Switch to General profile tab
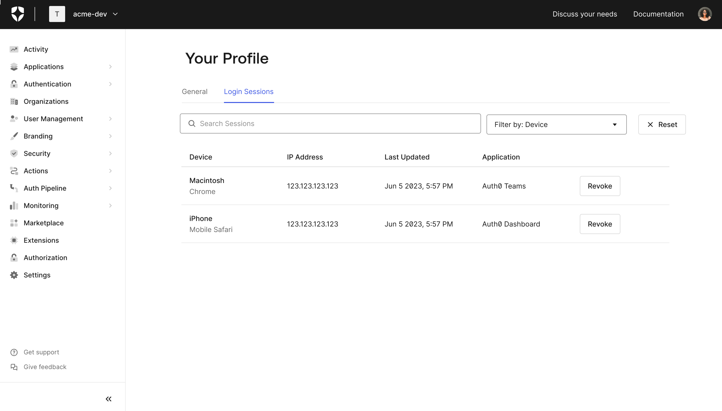This screenshot has height=411, width=722. [194, 91]
